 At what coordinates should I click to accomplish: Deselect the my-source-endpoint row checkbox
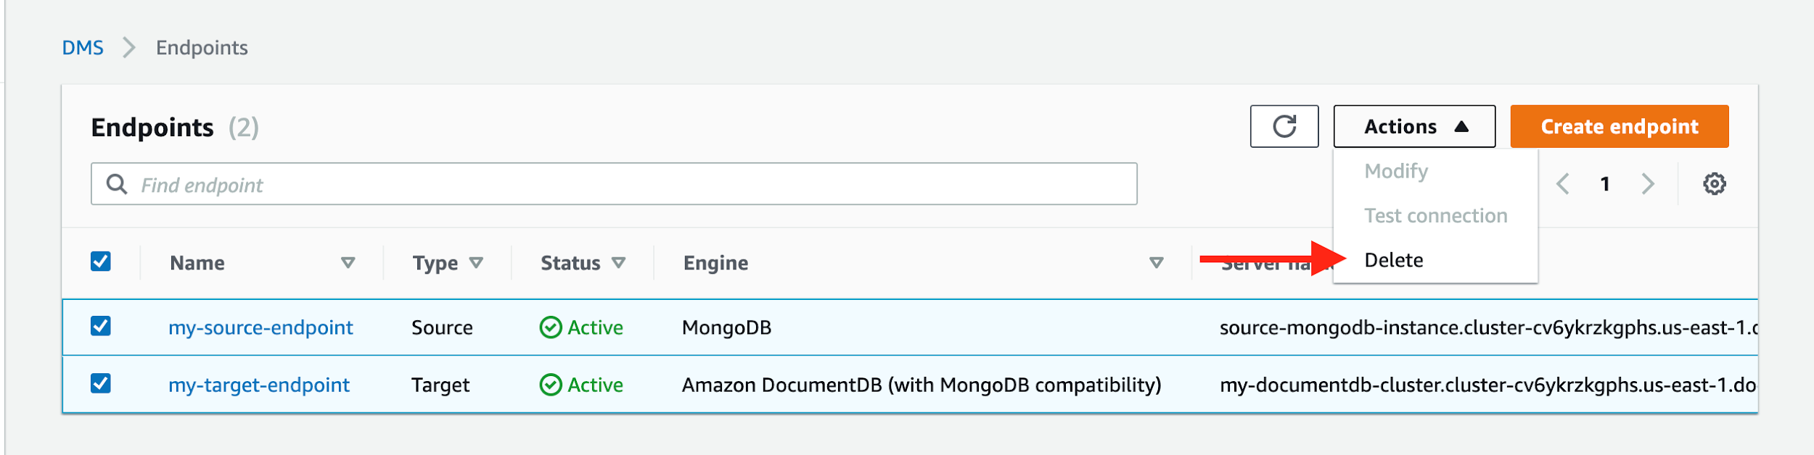pyautogui.click(x=101, y=327)
